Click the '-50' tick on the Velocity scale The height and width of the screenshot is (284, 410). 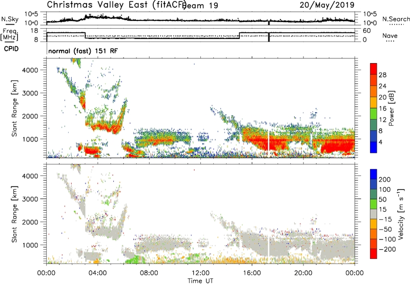[386, 229]
